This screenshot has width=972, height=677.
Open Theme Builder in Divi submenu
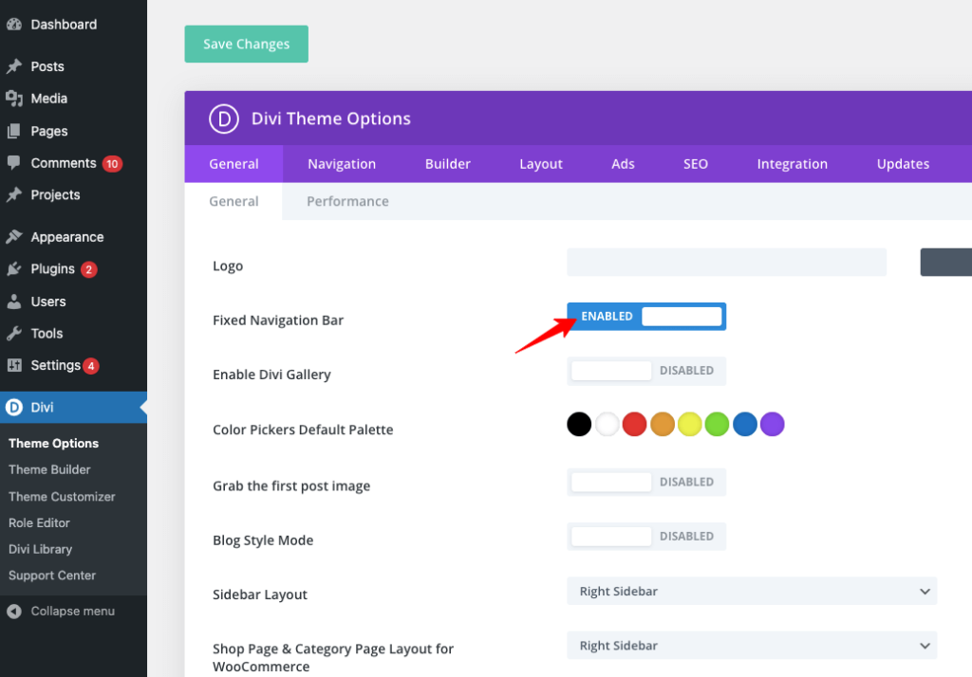pyautogui.click(x=49, y=470)
